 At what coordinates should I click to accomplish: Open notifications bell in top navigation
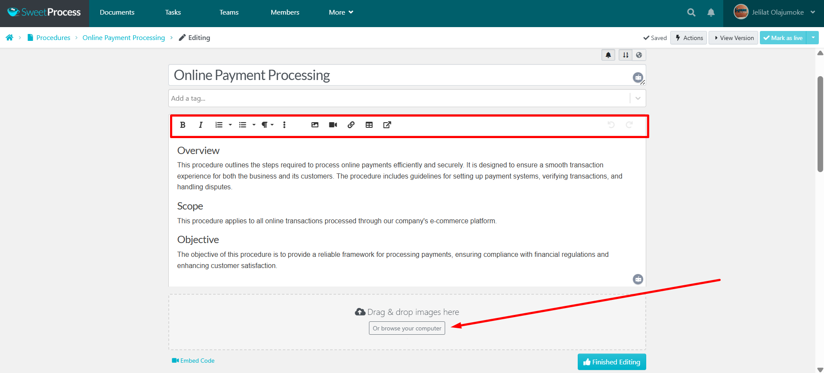(711, 12)
